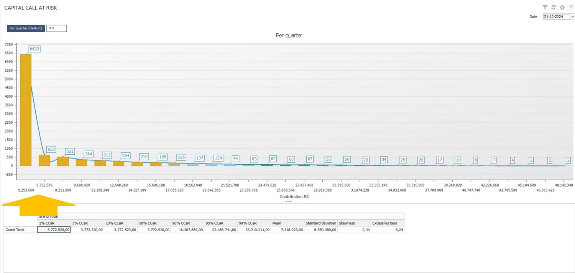Screen dimensions: 575x273
Task: Click the tallest bar labeled 6423
Action: pyautogui.click(x=25, y=110)
